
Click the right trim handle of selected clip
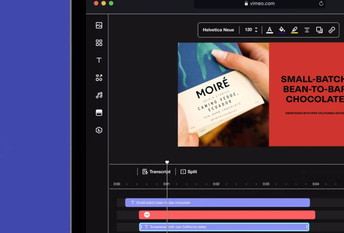pyautogui.click(x=307, y=227)
